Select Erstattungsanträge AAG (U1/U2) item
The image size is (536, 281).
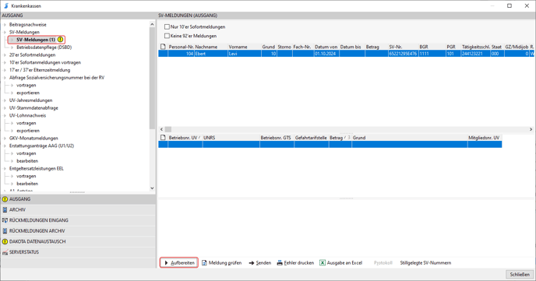coord(41,146)
